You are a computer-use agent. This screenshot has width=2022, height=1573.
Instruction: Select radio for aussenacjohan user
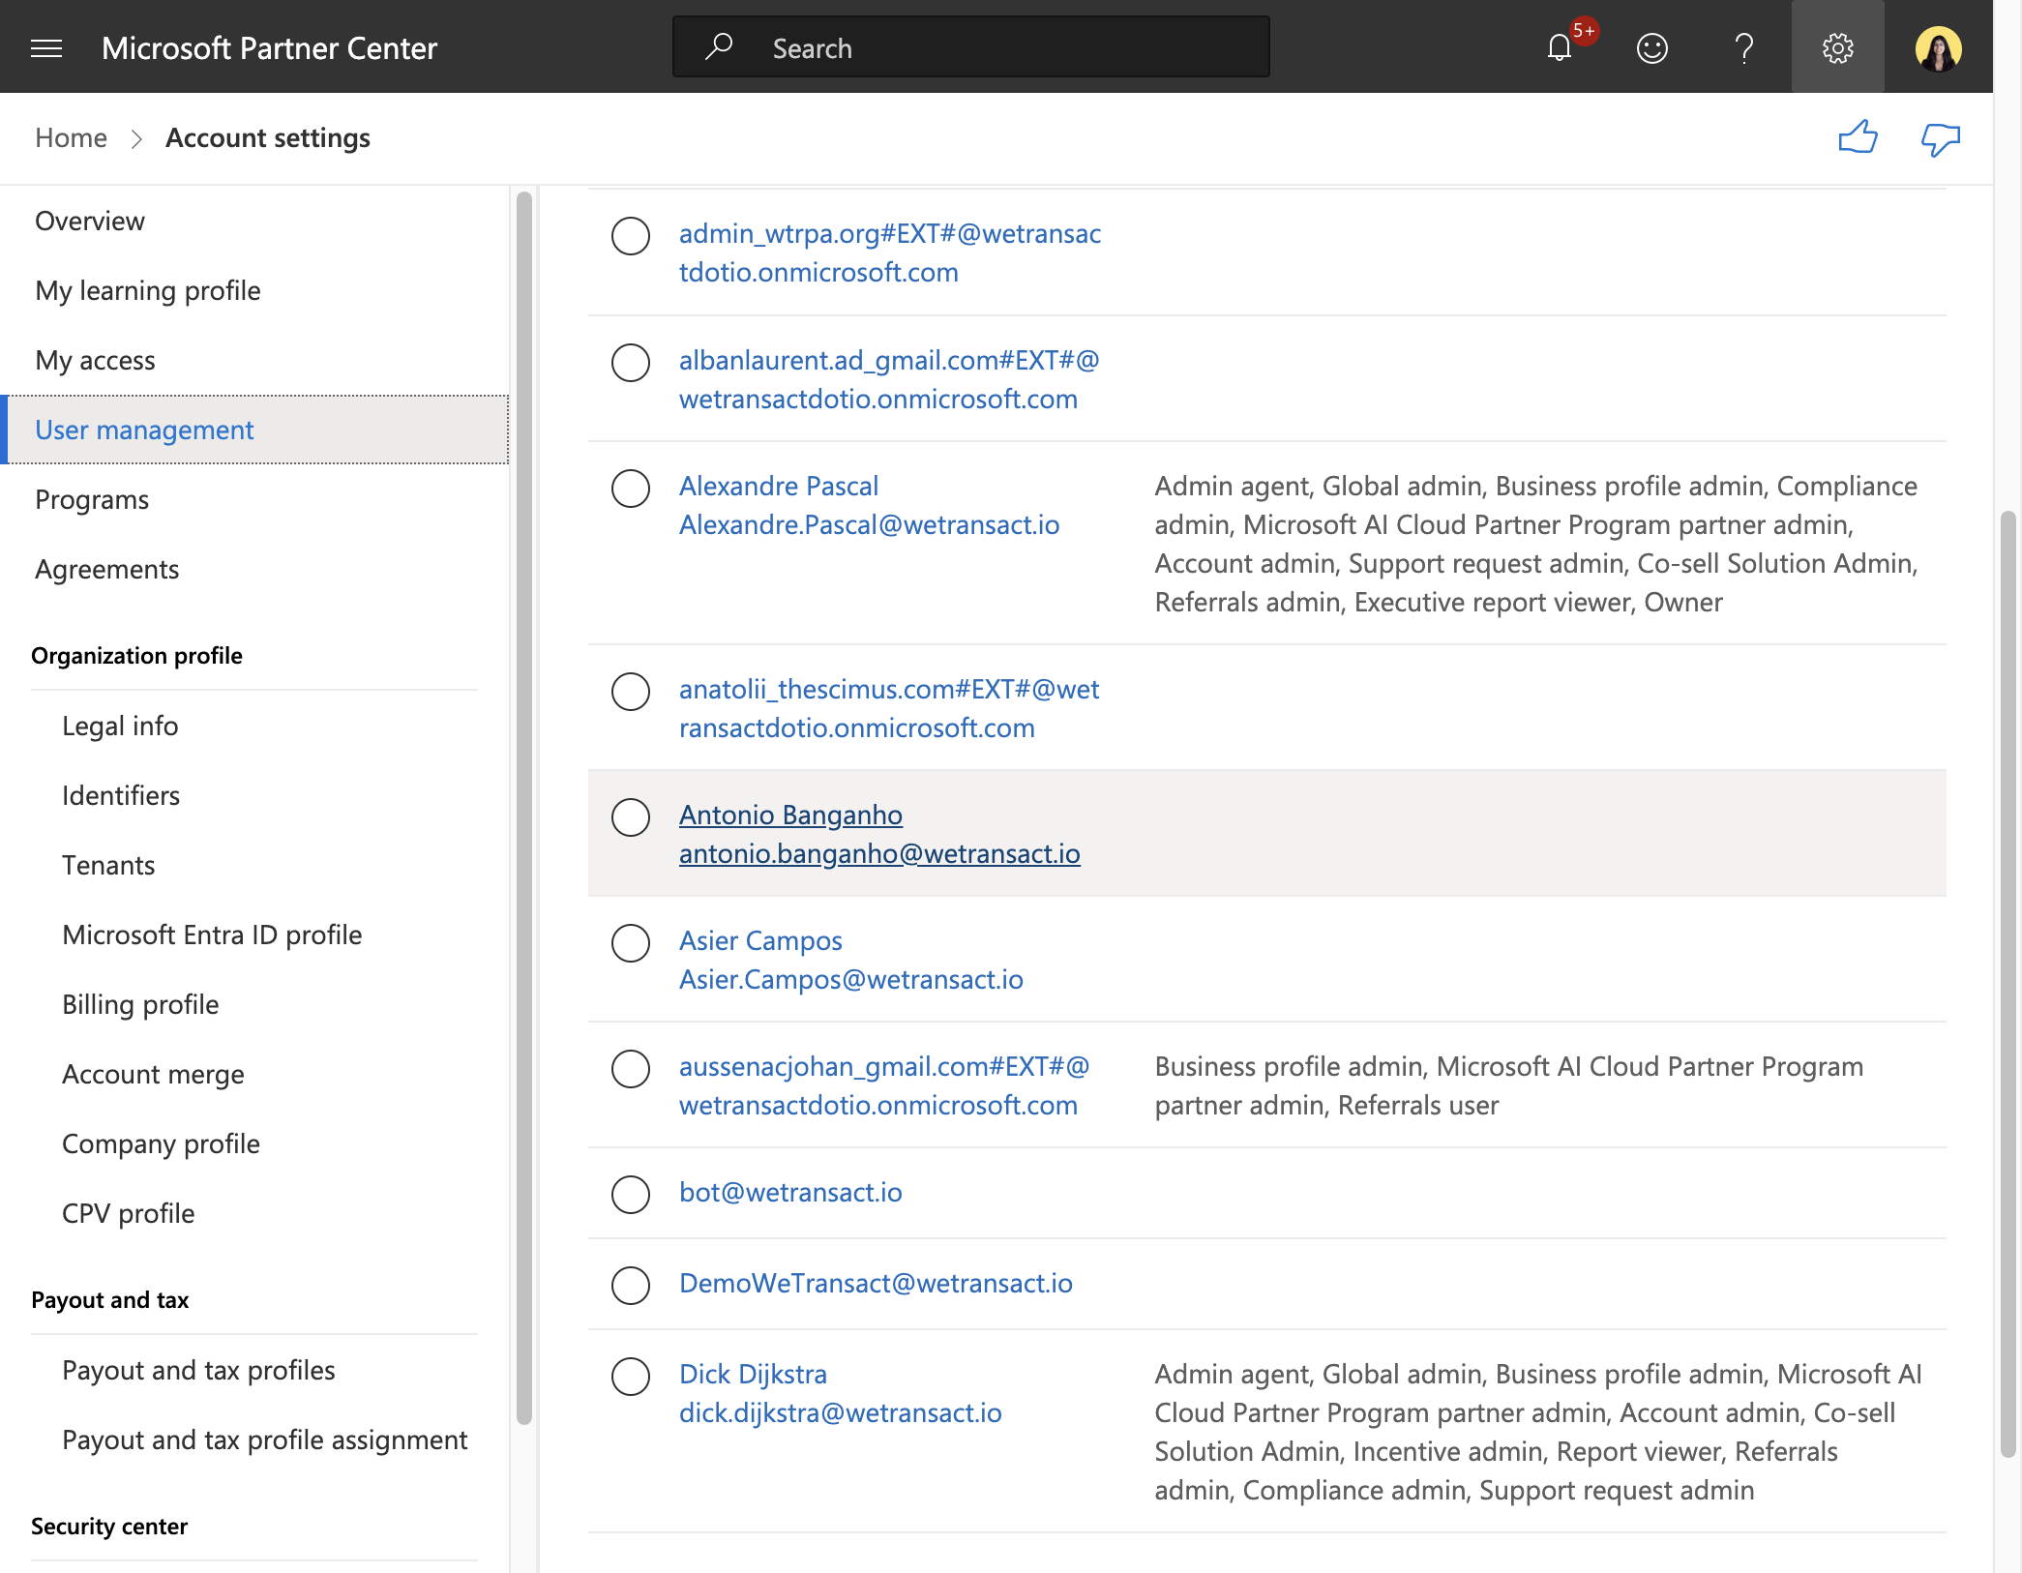630,1068
